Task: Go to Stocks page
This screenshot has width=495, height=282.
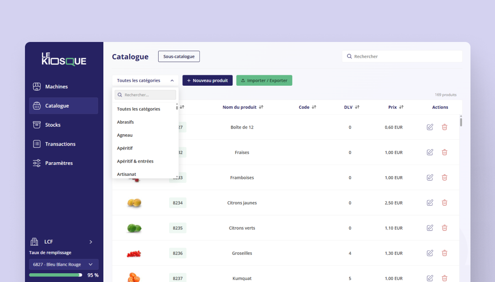Action: click(x=64, y=125)
